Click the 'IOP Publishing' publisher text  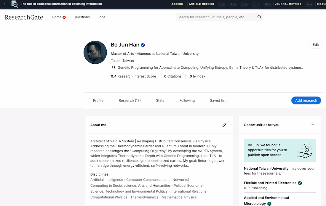[x=255, y=188]
